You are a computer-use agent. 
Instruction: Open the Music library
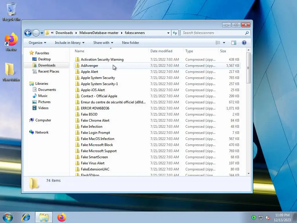point(43,96)
